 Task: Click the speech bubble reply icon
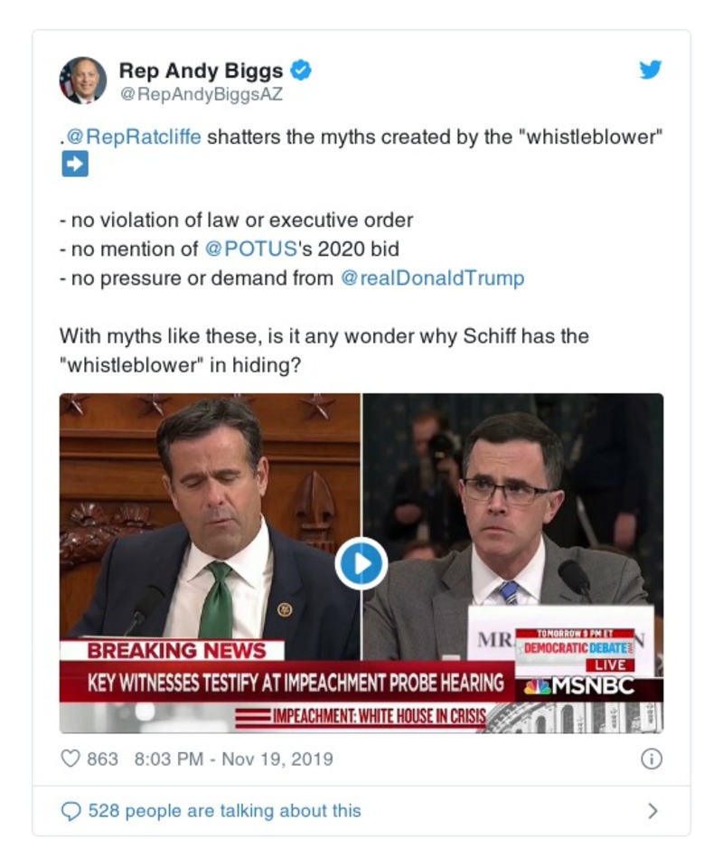(70, 811)
